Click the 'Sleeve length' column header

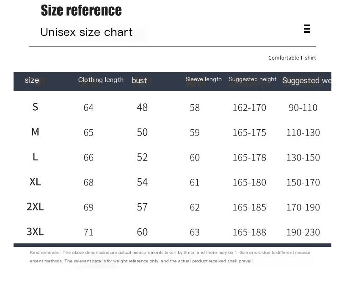204,79
